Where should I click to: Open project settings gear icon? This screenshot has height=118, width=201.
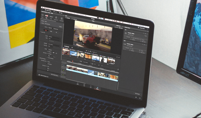point(140,98)
